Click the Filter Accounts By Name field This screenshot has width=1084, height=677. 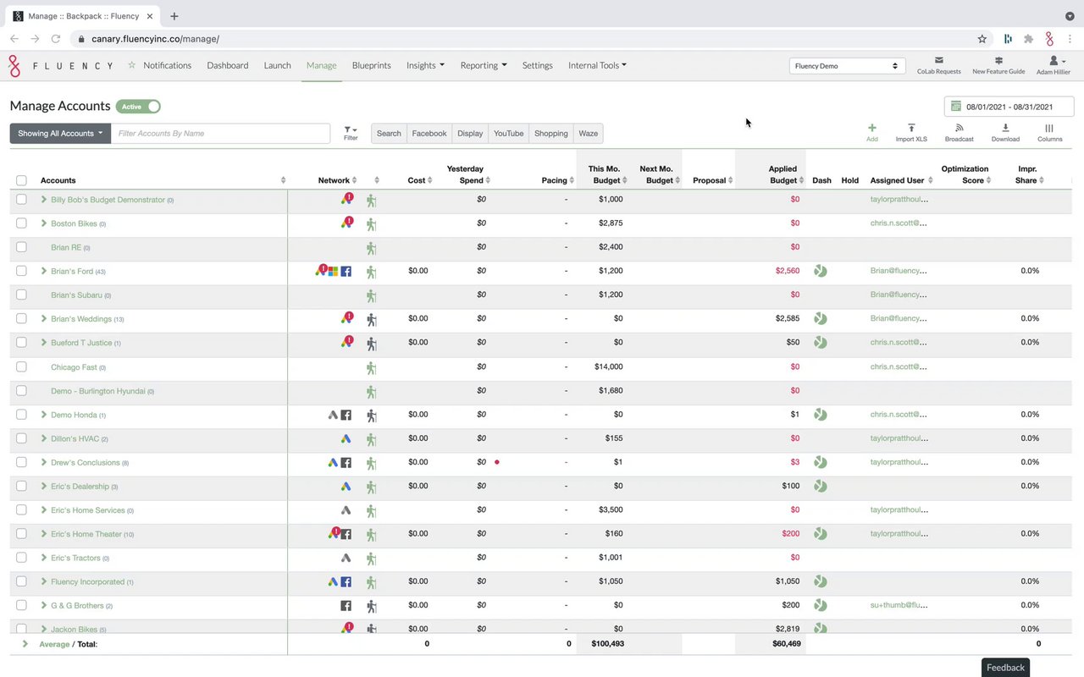[x=220, y=134]
